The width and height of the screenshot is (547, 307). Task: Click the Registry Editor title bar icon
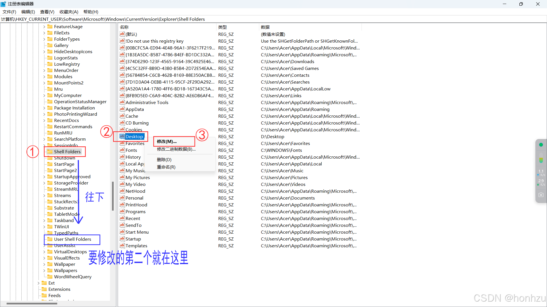(x=3, y=4)
